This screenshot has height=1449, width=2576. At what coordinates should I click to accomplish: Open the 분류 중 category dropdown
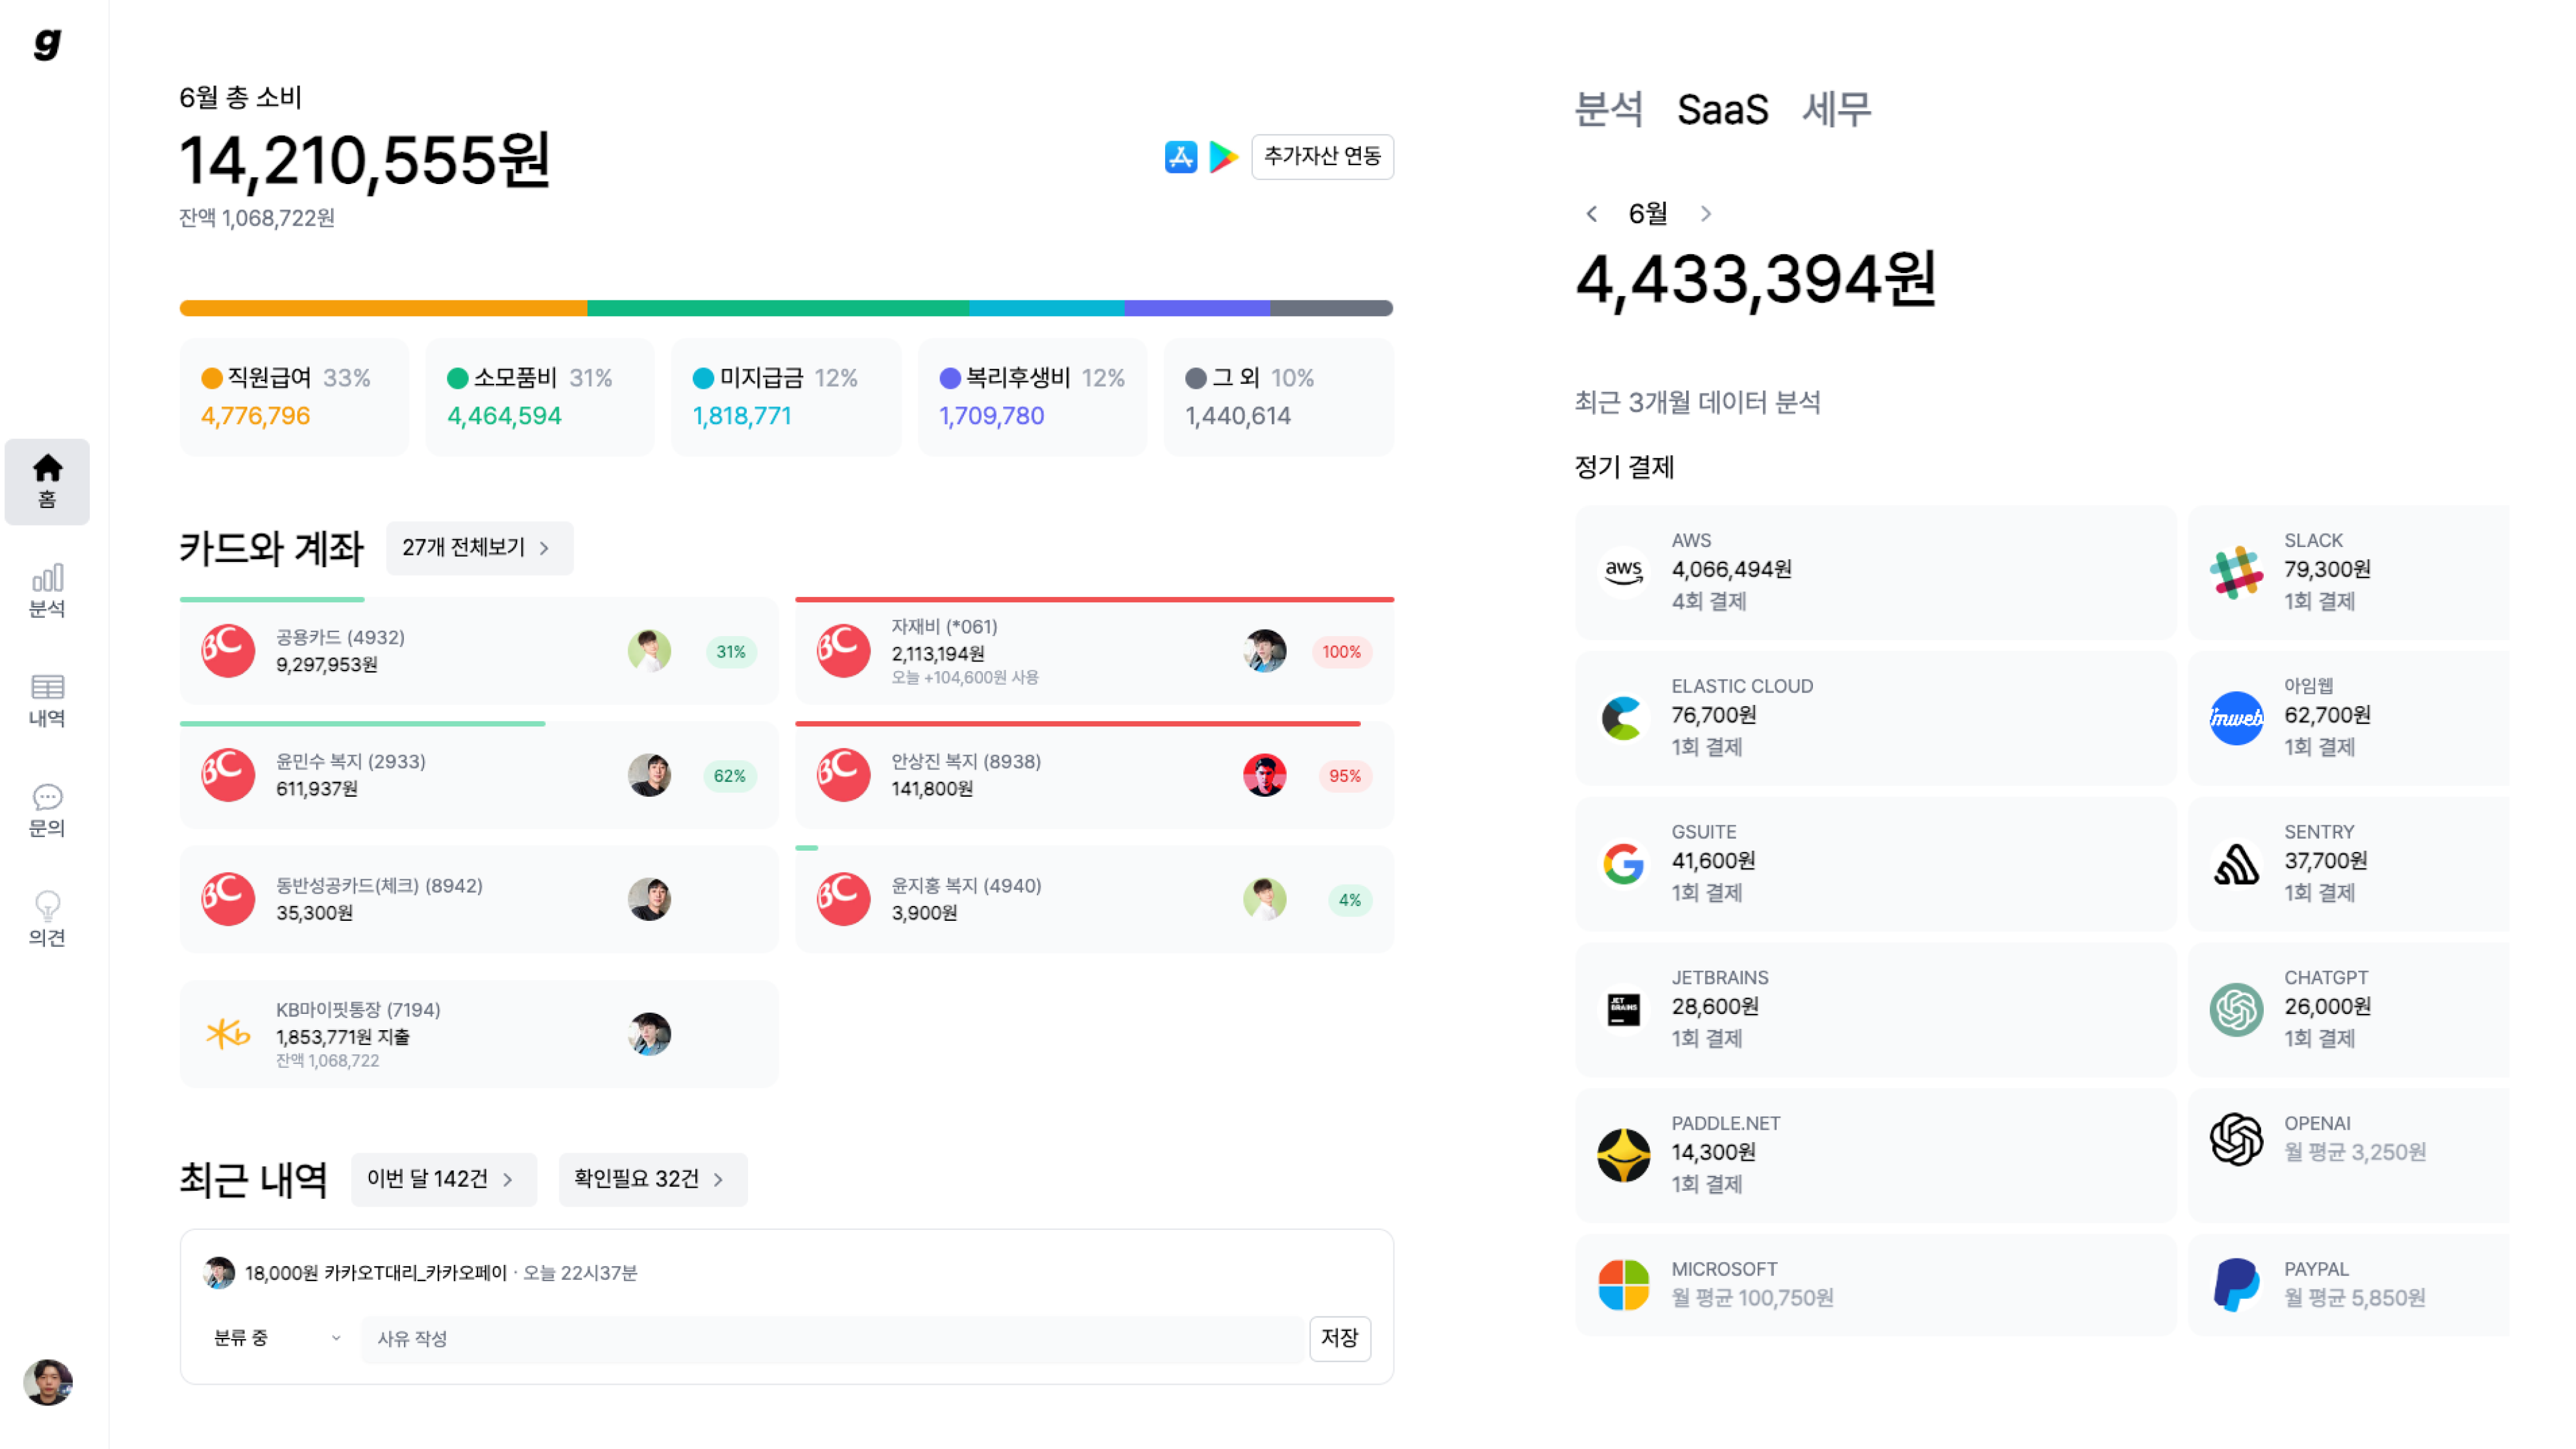[x=276, y=1338]
